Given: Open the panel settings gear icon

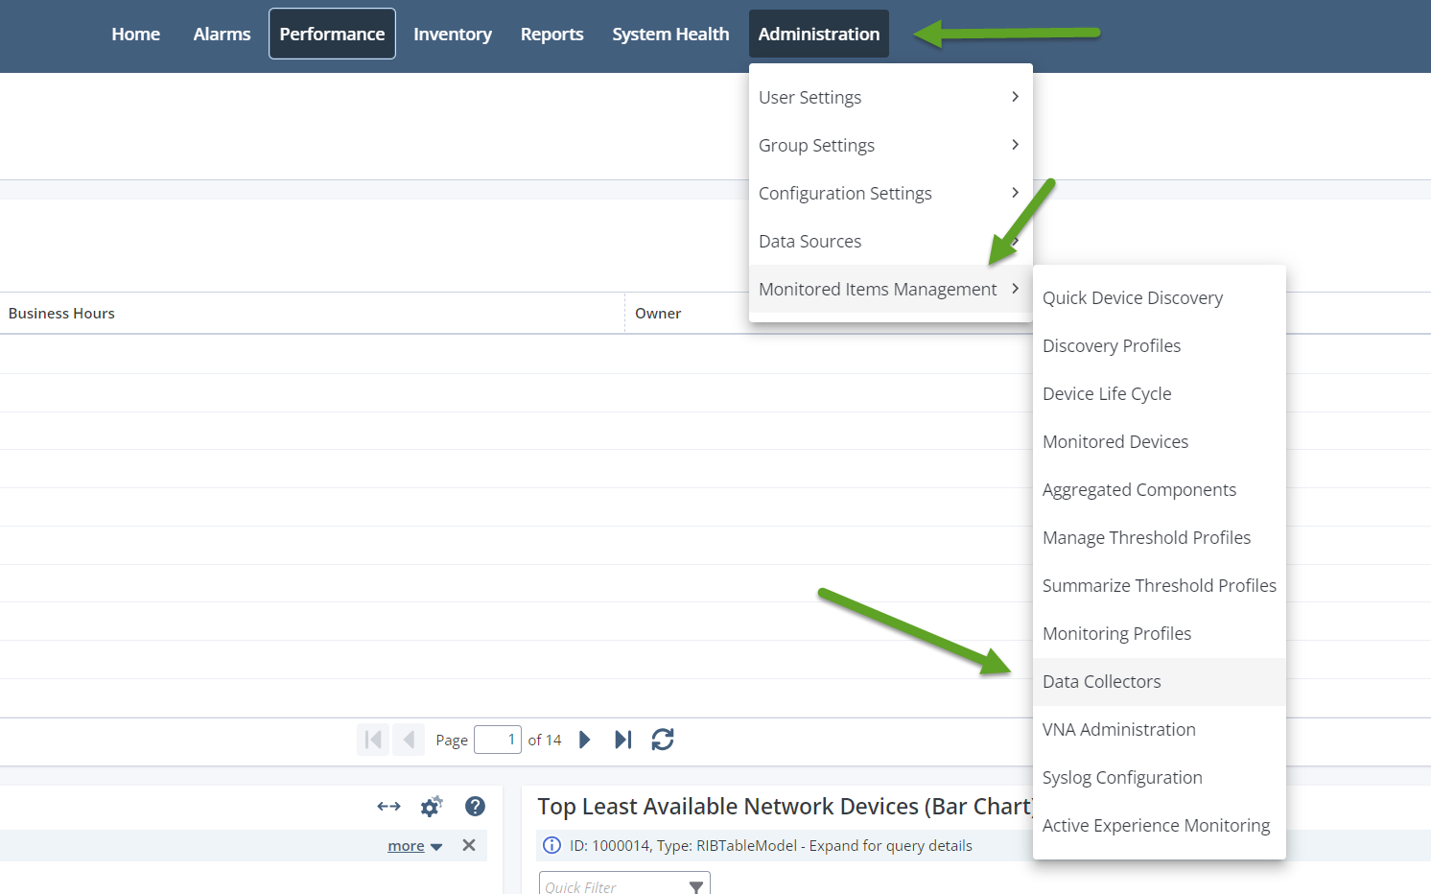Looking at the screenshot, I should (432, 807).
